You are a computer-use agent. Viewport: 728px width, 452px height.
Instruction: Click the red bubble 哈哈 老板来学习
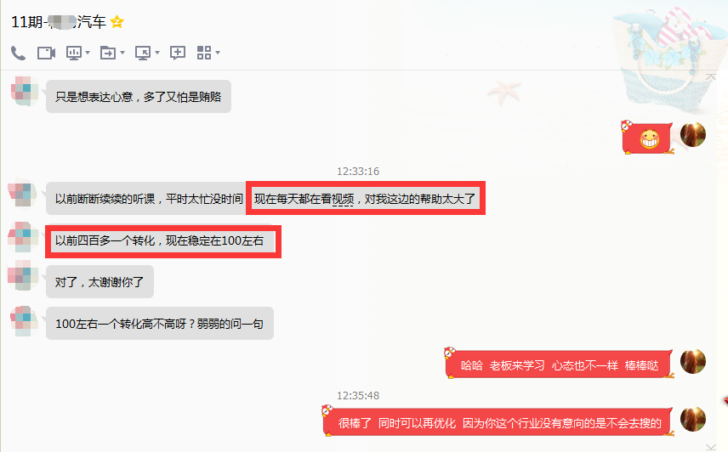559,364
